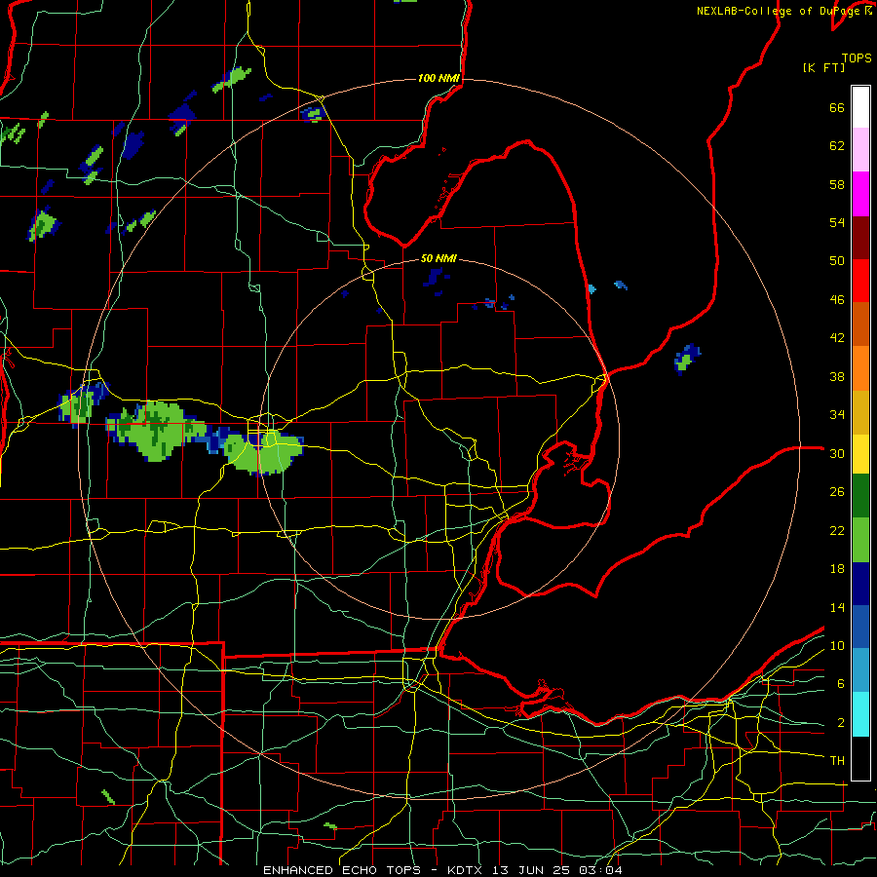Image resolution: width=877 pixels, height=877 pixels.
Task: Click the white swatch in the tops legend
Action: (x=860, y=107)
